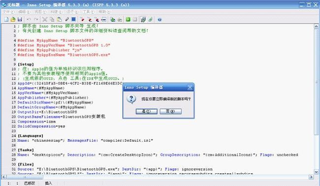Click the line '#define MyAppName "BluetoothGPS"'

tap(56, 40)
